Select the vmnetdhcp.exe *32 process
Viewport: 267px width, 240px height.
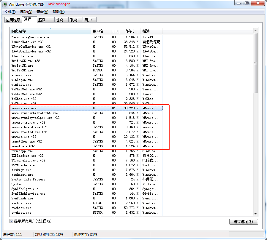(86, 142)
